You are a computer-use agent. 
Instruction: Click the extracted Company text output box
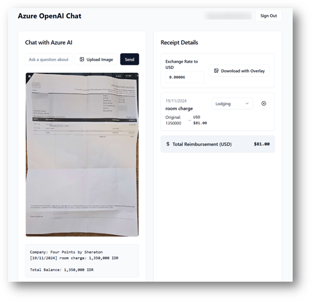(x=82, y=261)
